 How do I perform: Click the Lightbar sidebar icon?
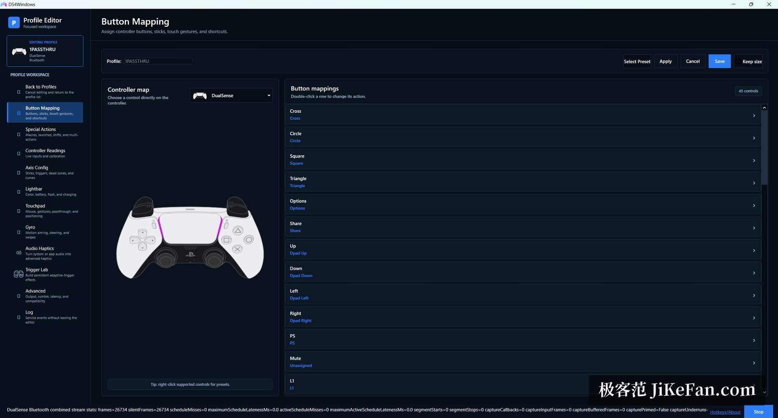pos(19,192)
